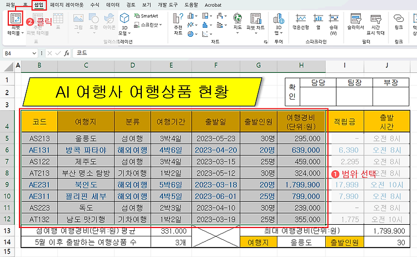Click the Select All corner triangle
Viewport: 417px width, 257px height.
coord(8,67)
